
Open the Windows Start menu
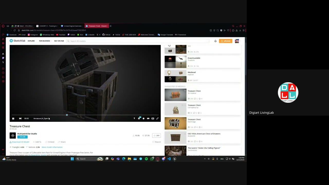tap(72, 159)
